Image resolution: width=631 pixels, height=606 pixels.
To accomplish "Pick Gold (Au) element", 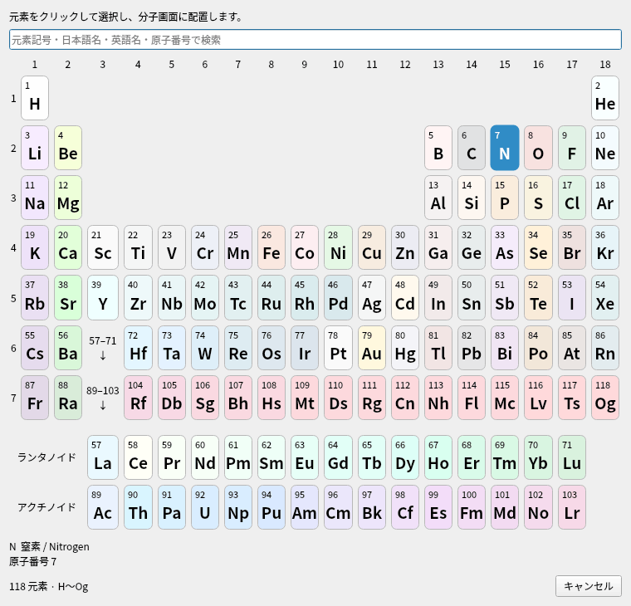I will [x=372, y=348].
